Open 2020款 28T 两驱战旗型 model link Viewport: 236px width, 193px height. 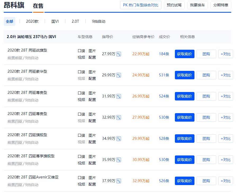click(x=27, y=50)
